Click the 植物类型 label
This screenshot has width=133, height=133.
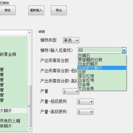(x=48, y=40)
